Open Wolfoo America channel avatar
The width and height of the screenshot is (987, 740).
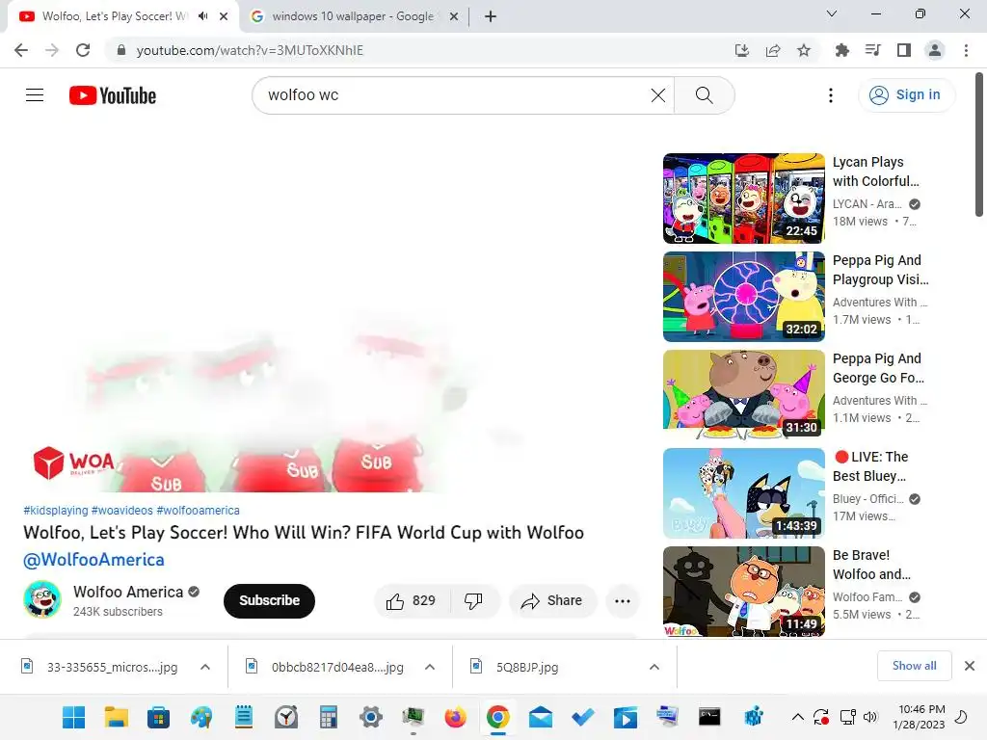tap(42, 599)
